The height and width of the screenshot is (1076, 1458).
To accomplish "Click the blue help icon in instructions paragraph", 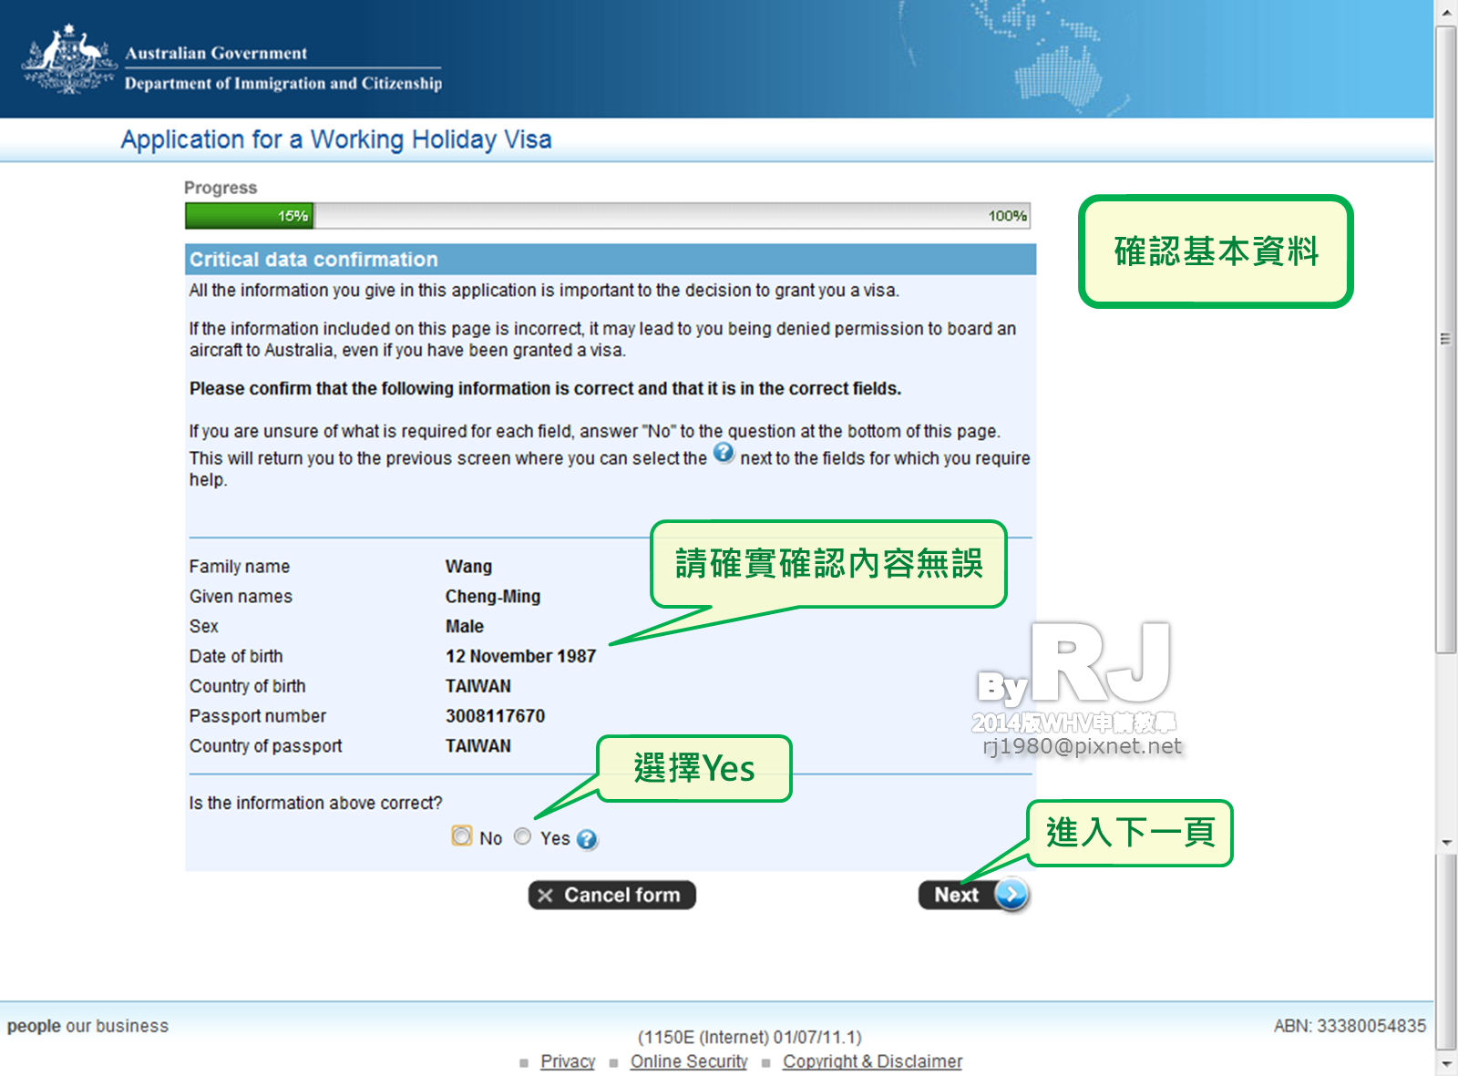I will (x=724, y=453).
